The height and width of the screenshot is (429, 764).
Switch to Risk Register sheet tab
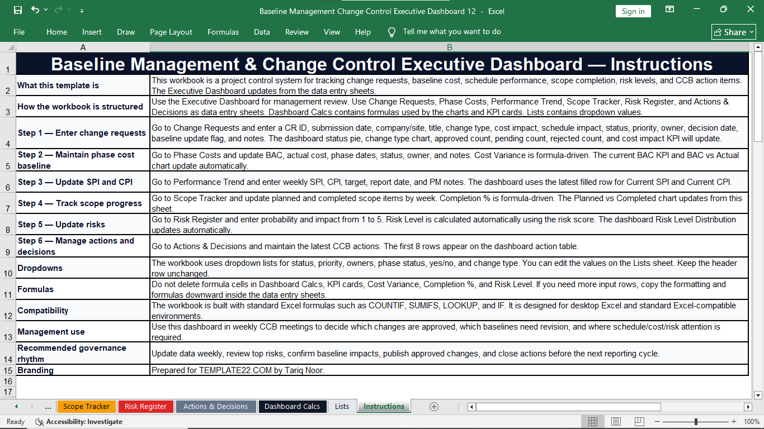[145, 407]
